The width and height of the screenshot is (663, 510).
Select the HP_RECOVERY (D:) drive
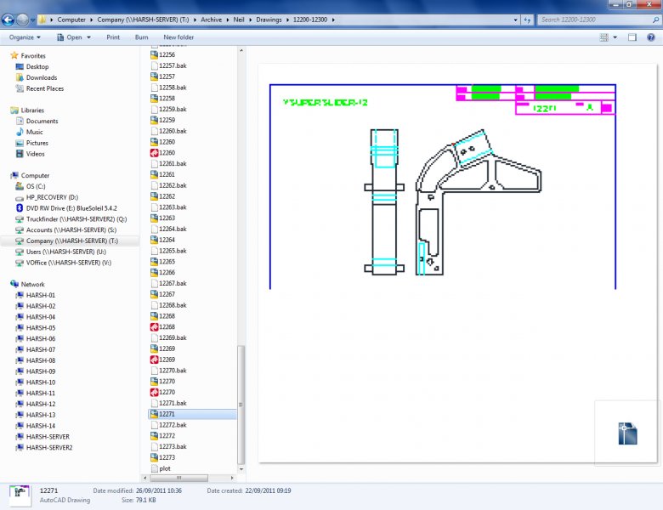pyautogui.click(x=51, y=196)
